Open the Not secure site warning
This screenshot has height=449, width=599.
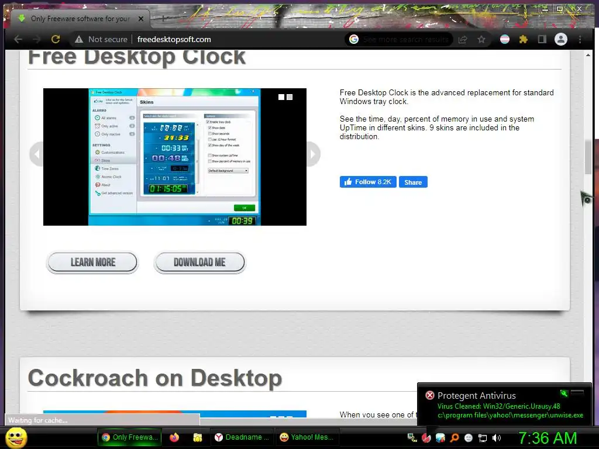point(101,39)
